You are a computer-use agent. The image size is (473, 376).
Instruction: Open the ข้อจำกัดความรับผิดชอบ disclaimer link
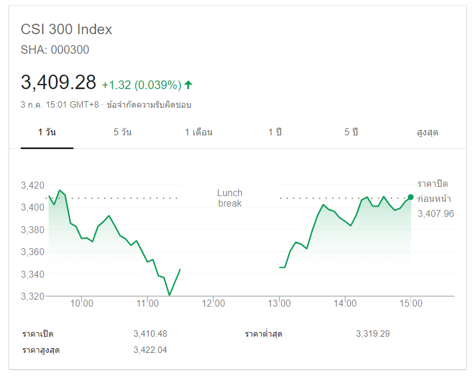coord(149,105)
